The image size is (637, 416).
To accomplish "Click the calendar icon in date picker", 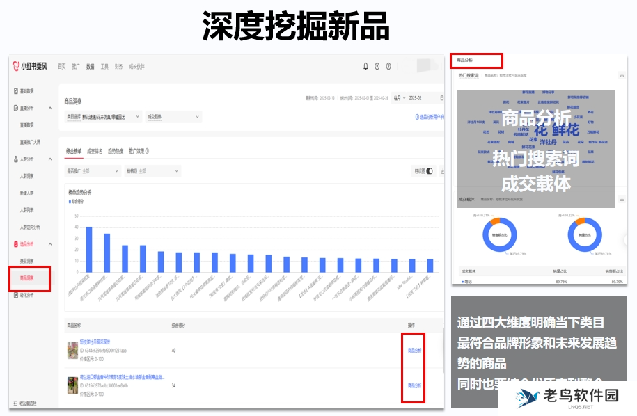I will [x=441, y=98].
